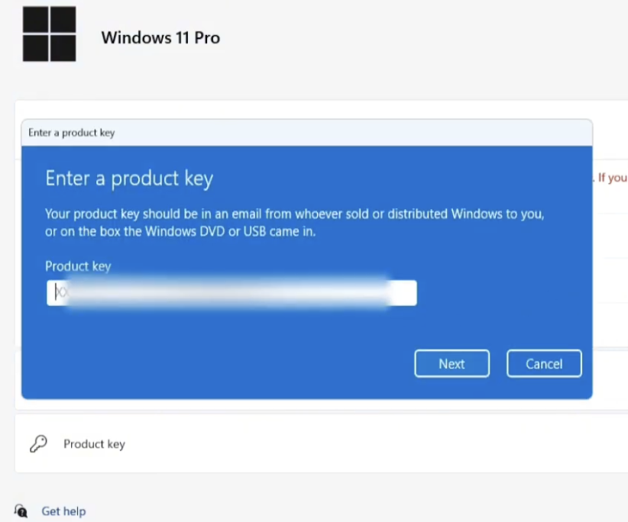The height and width of the screenshot is (522, 628).
Task: Click the right end of the product key field
Action: point(406,293)
